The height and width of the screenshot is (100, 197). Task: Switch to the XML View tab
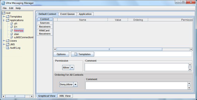point(65,96)
